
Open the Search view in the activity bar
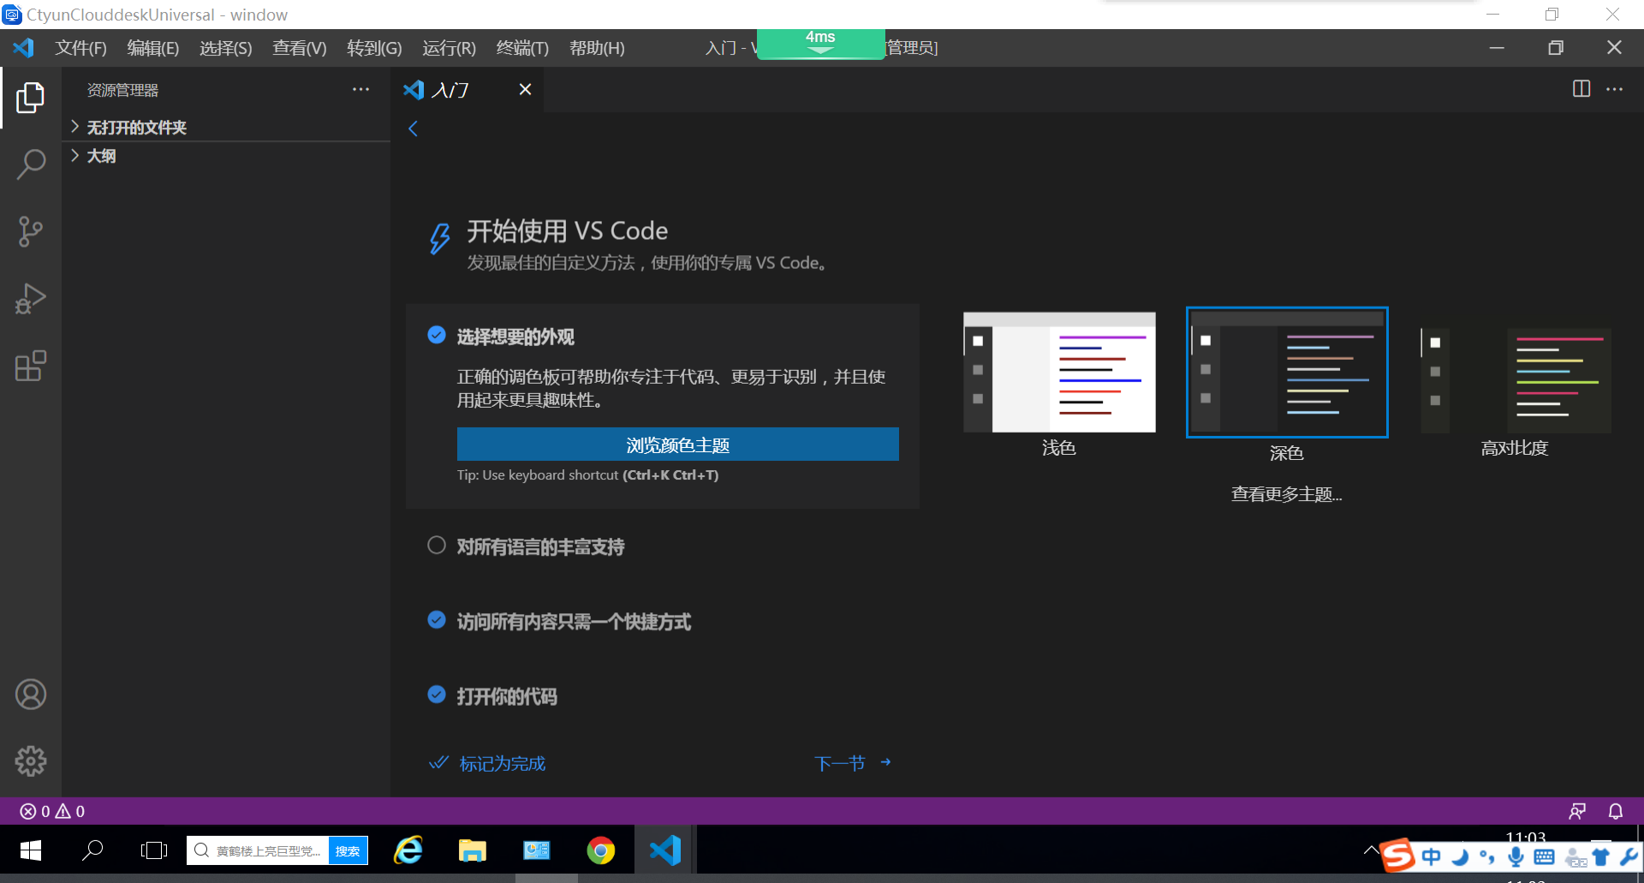pos(31,164)
